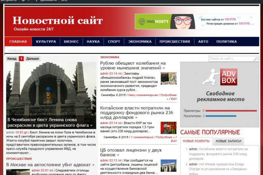The height and width of the screenshot is (175, 263).
Task: Click the Дальше slider button
Action: click(32, 59)
